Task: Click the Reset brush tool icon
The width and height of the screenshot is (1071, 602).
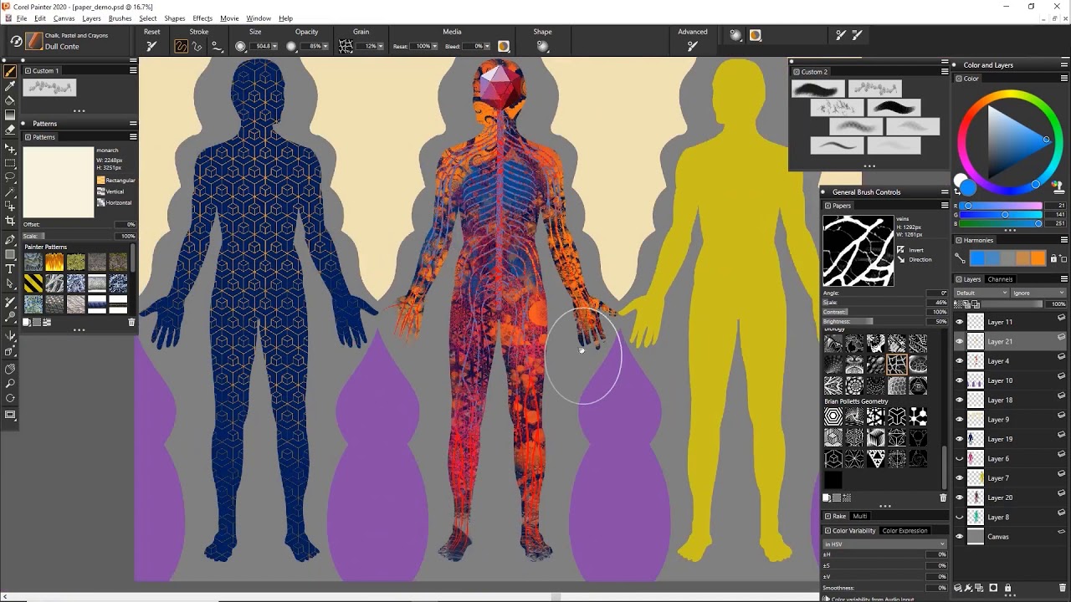Action: point(151,47)
